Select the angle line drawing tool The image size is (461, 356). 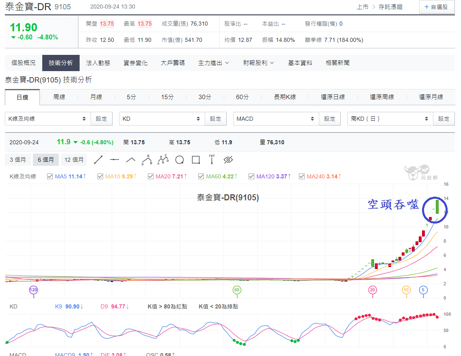tap(130, 160)
